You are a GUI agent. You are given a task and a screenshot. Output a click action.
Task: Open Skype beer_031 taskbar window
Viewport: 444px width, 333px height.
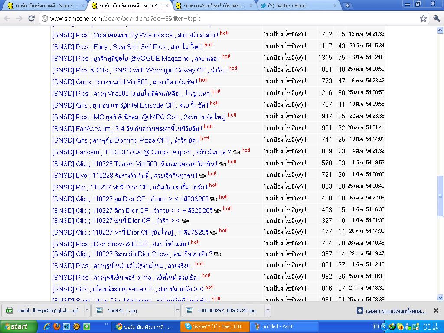pyautogui.click(x=215, y=327)
